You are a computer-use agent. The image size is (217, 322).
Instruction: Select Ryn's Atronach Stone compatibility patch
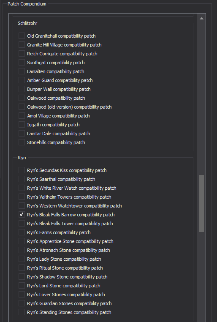click(22, 250)
